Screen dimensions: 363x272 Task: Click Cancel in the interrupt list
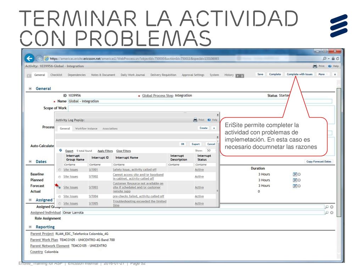[211, 144]
